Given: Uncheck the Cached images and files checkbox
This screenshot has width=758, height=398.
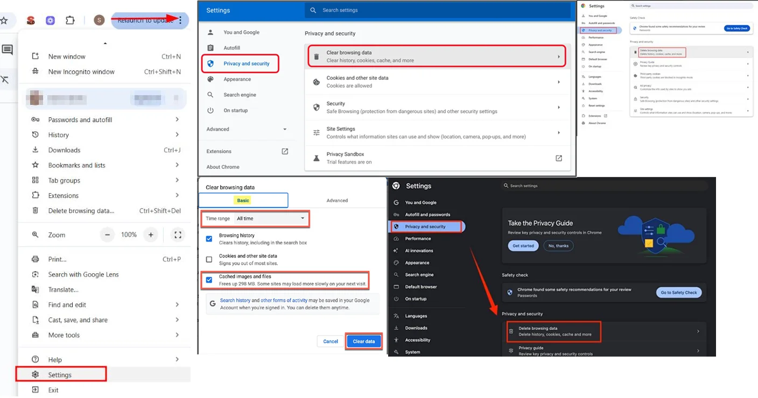Looking at the screenshot, I should pos(209,280).
